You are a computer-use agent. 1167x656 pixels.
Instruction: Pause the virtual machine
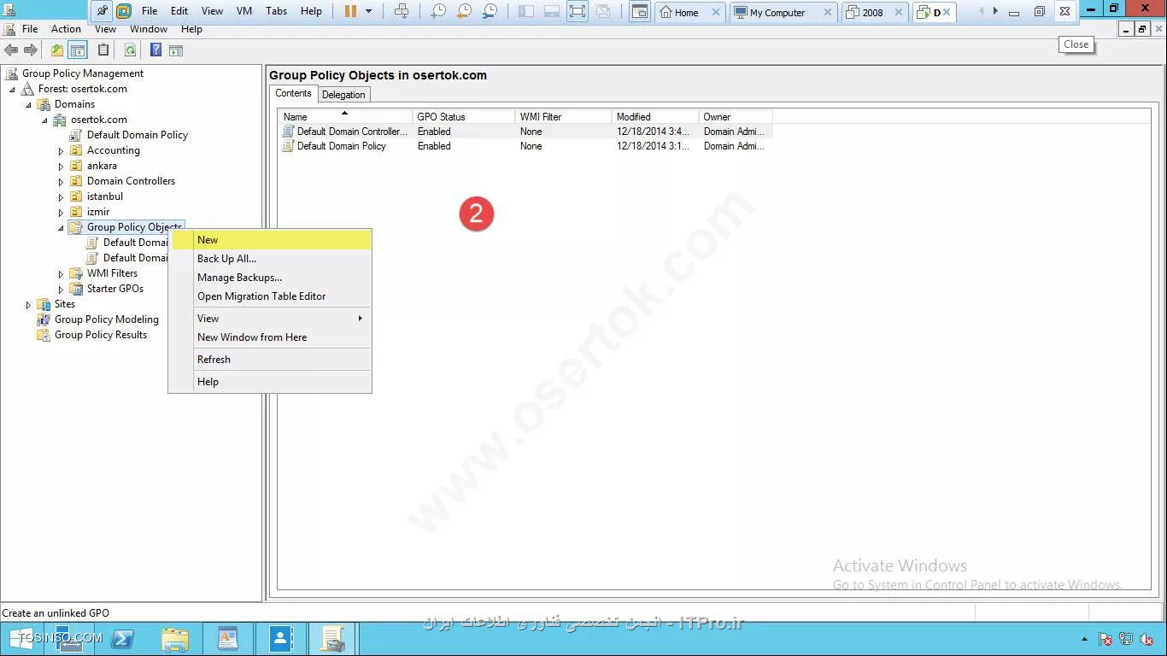pyautogui.click(x=350, y=11)
